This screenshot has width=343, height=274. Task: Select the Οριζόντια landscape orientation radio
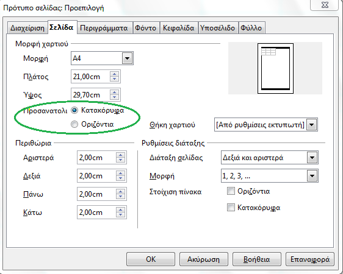[x=74, y=124]
